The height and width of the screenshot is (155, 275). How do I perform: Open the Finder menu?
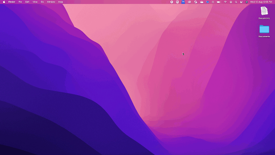tap(12, 2)
